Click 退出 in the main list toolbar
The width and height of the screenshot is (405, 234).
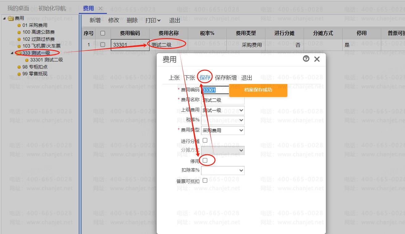[x=175, y=20]
